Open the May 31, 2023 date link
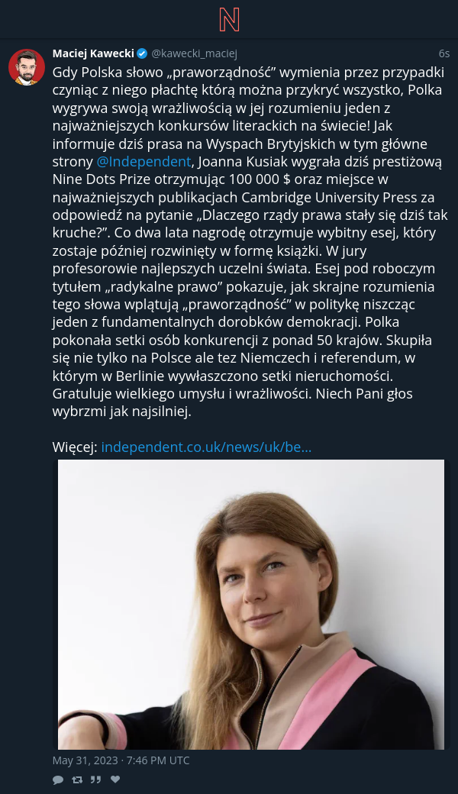This screenshot has height=794, width=458. click(121, 760)
